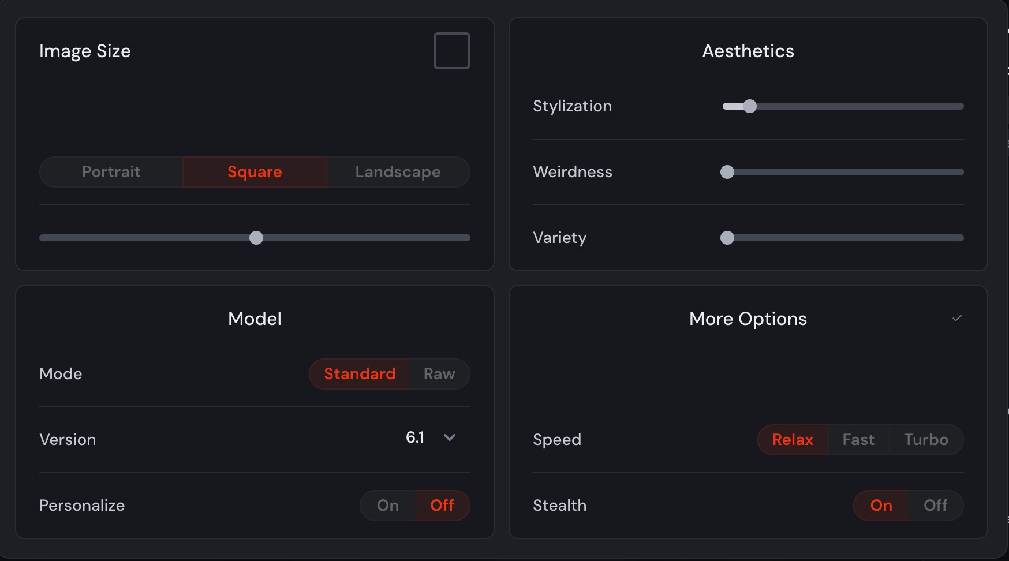
Task: Click the square aspect ratio preview icon
Action: click(x=452, y=51)
